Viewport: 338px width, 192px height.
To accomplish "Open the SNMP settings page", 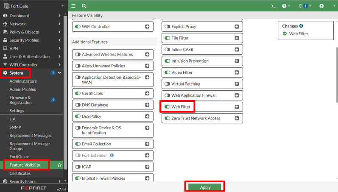I will (15, 127).
